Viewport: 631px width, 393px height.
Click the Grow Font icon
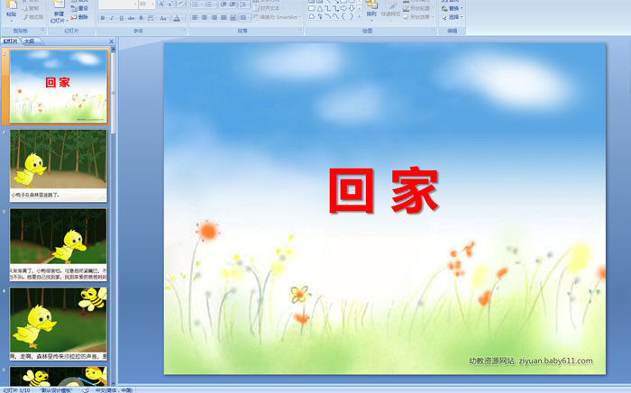[x=161, y=5]
